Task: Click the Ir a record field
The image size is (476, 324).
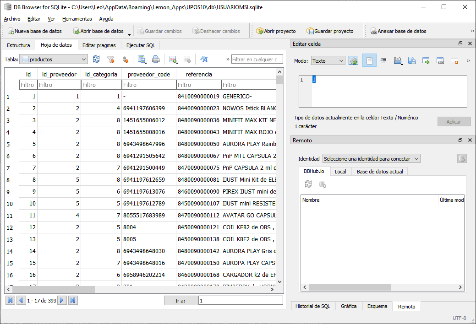Action: 240,300
